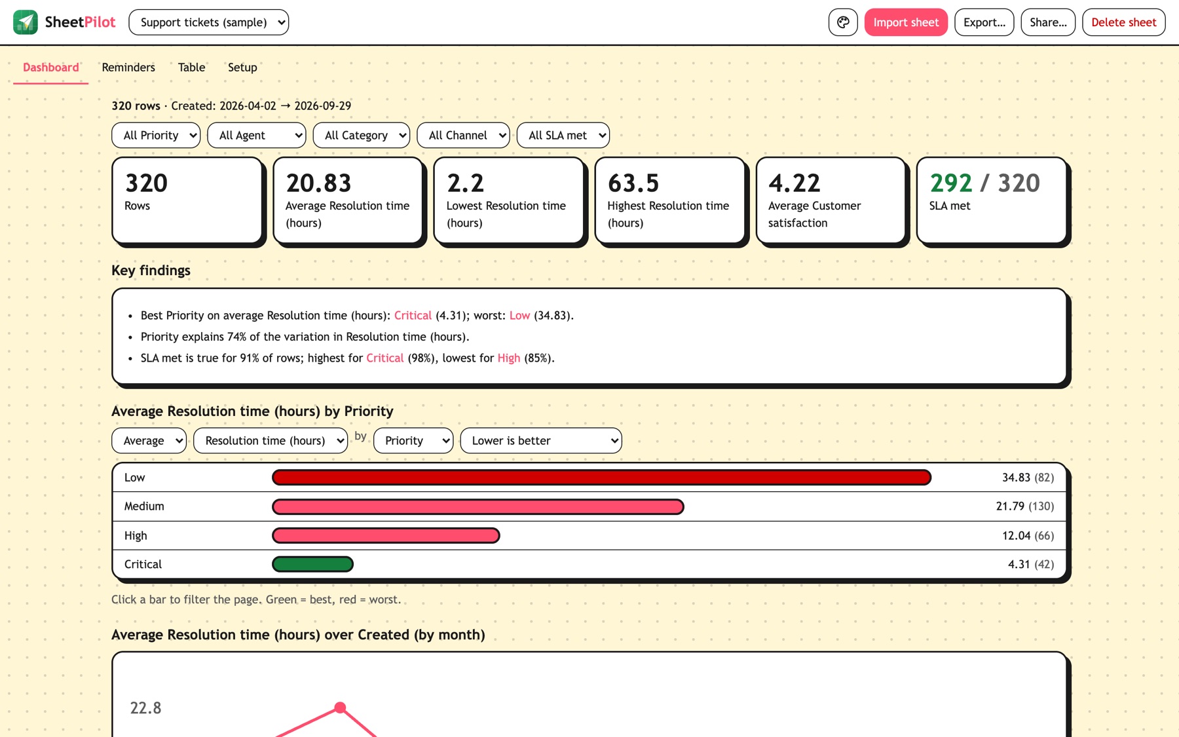Viewport: 1179px width, 737px height.
Task: Click the green Critical priority bar
Action: click(312, 564)
